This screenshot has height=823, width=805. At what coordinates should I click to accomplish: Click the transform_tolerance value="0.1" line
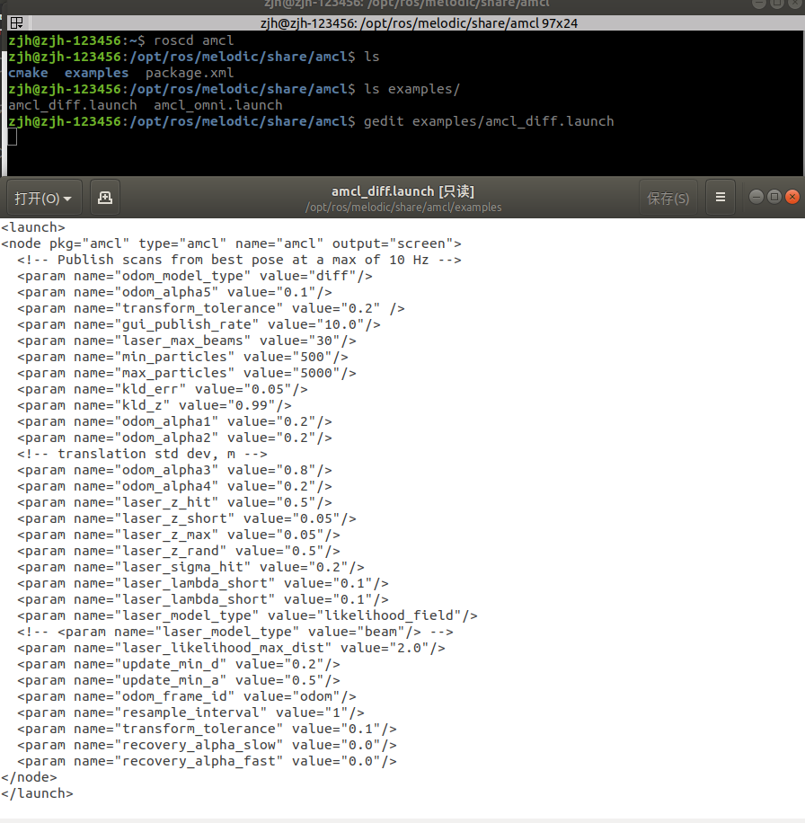point(207,729)
